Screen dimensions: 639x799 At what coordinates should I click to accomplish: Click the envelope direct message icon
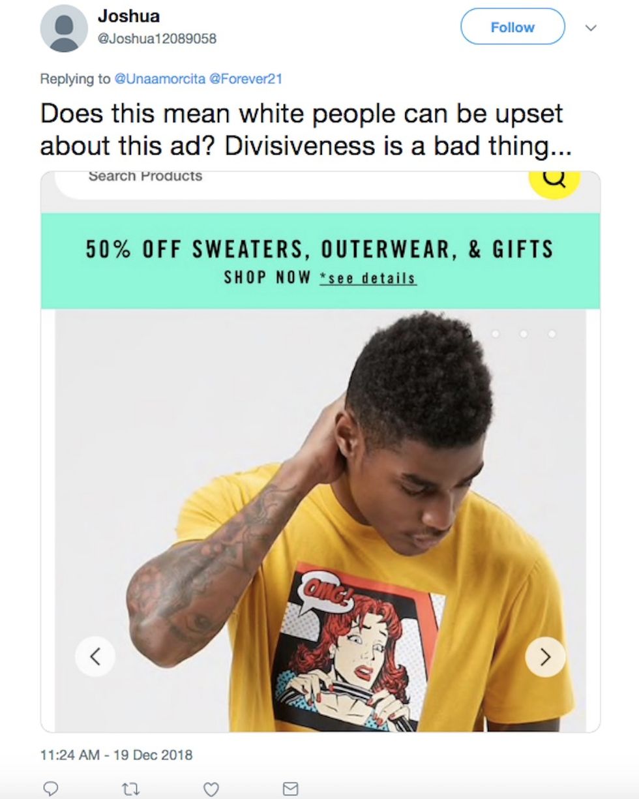click(290, 789)
